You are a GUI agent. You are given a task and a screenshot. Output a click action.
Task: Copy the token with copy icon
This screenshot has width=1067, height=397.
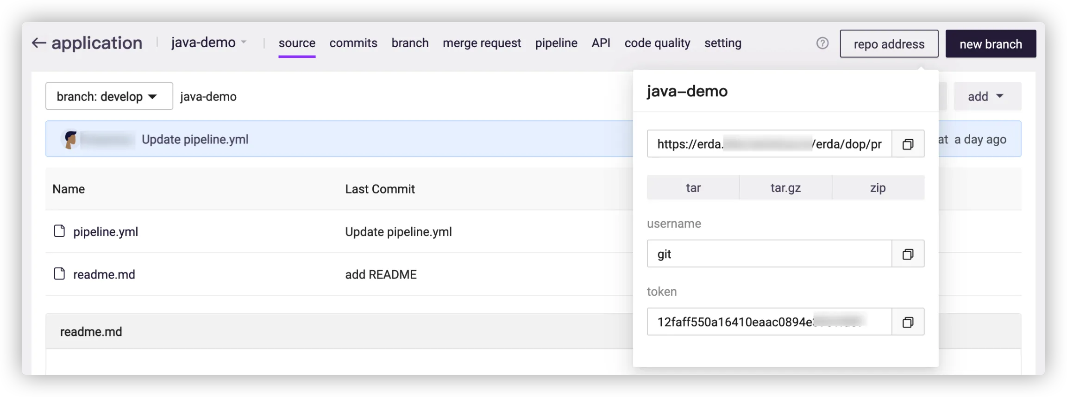click(908, 322)
